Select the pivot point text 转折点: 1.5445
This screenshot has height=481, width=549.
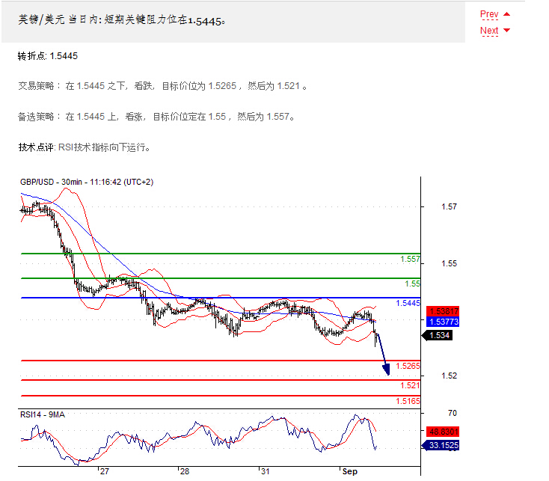click(48, 56)
